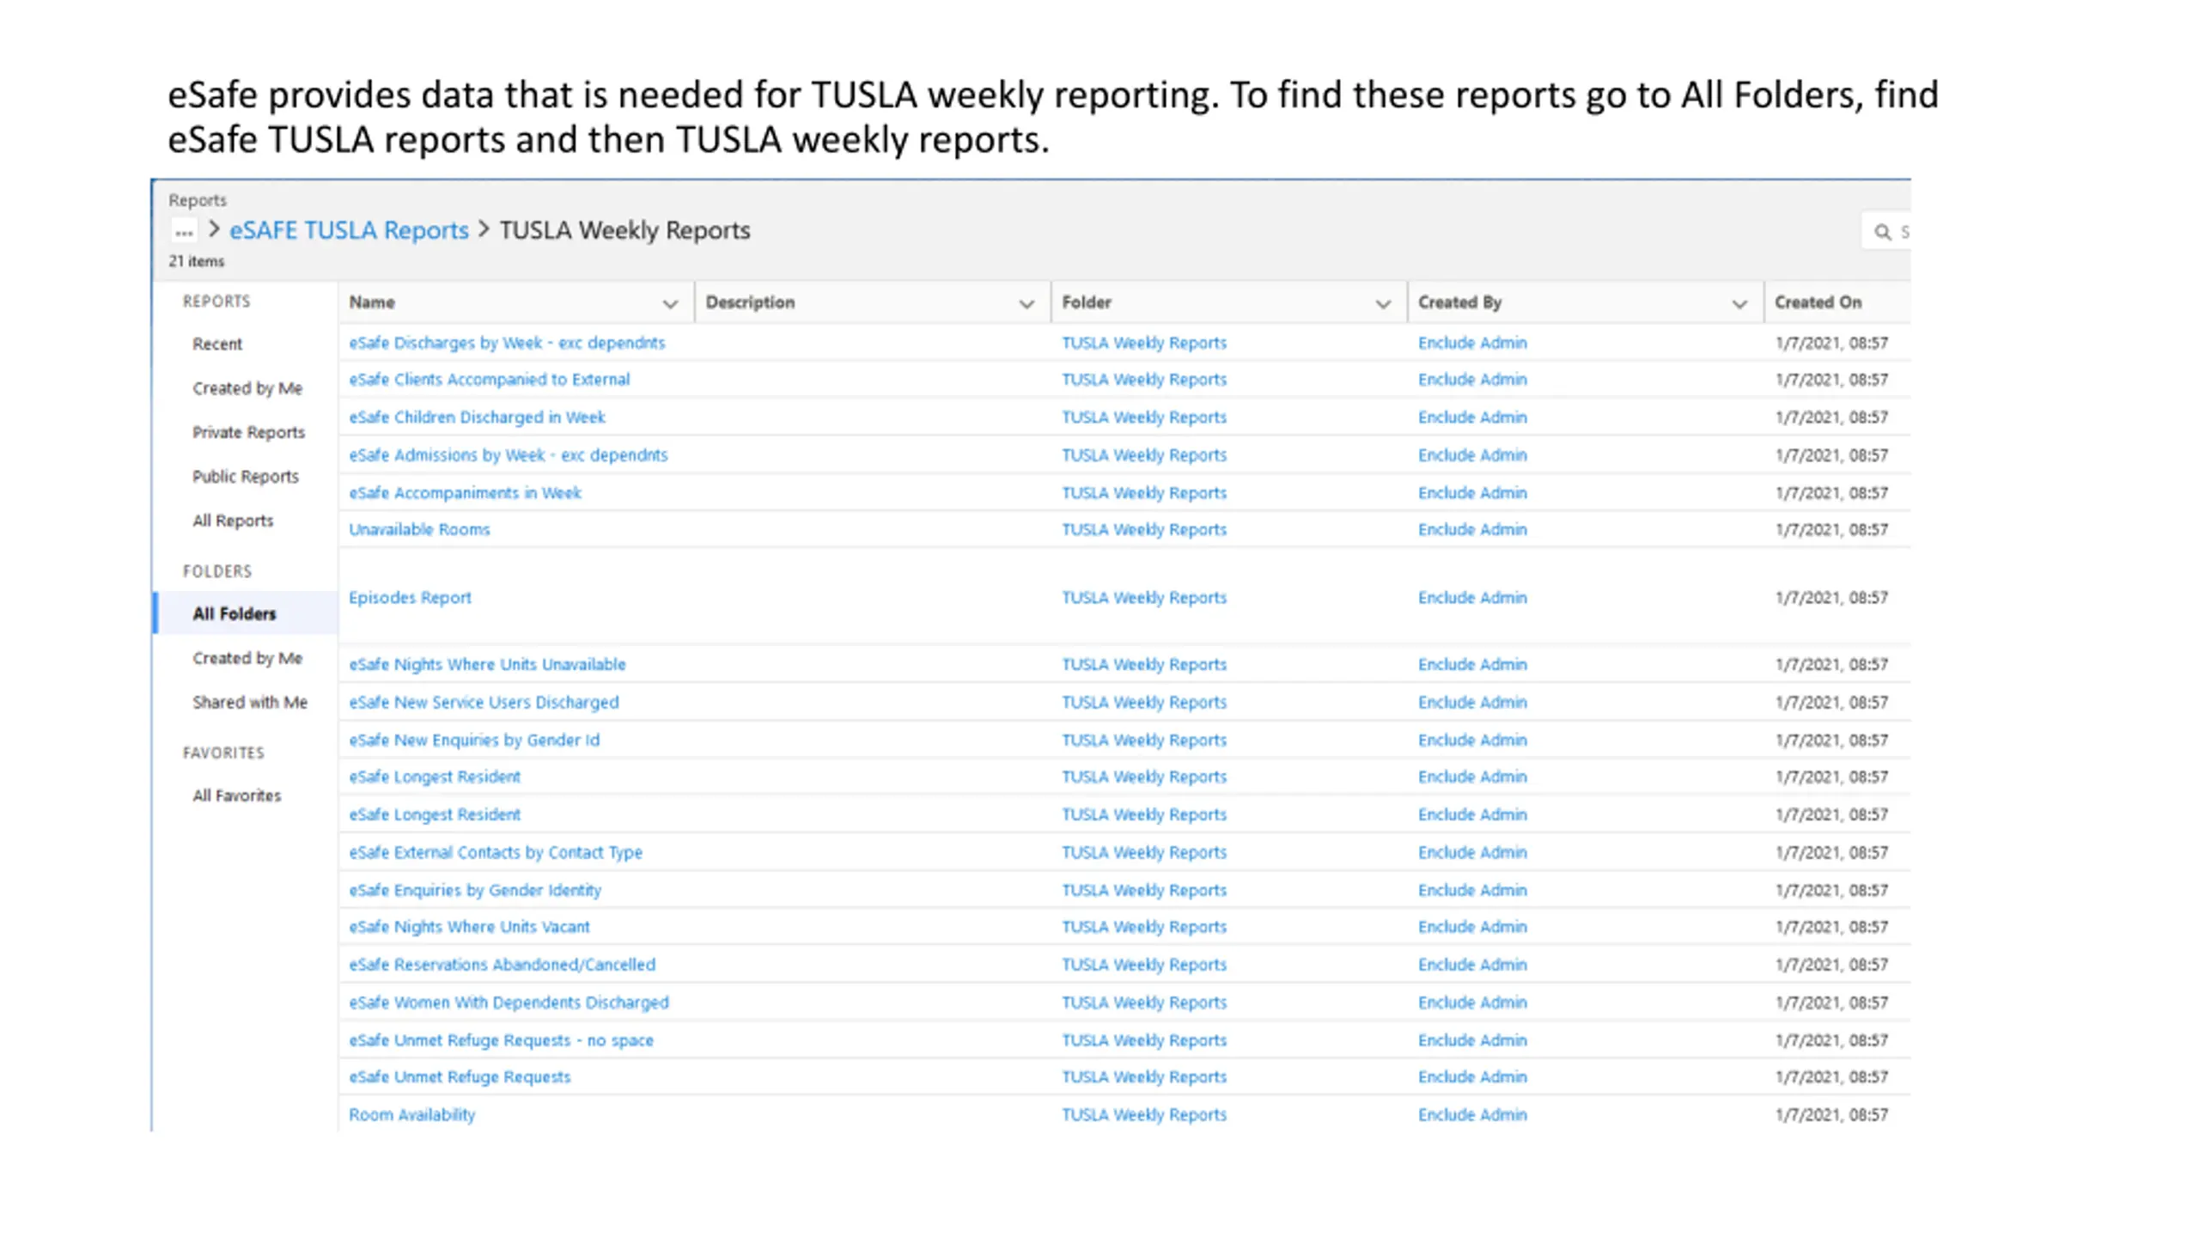The width and height of the screenshot is (2199, 1237).
Task: Open the Created By column dropdown arrow
Action: pyautogui.click(x=1739, y=303)
